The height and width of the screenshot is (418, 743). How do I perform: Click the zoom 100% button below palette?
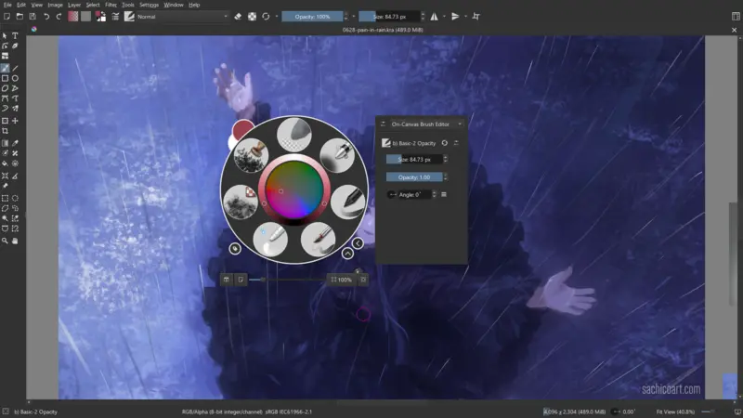pos(341,280)
